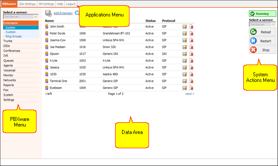
Task: Select the Custom extensions submenu item
Action: (x=21, y=32)
